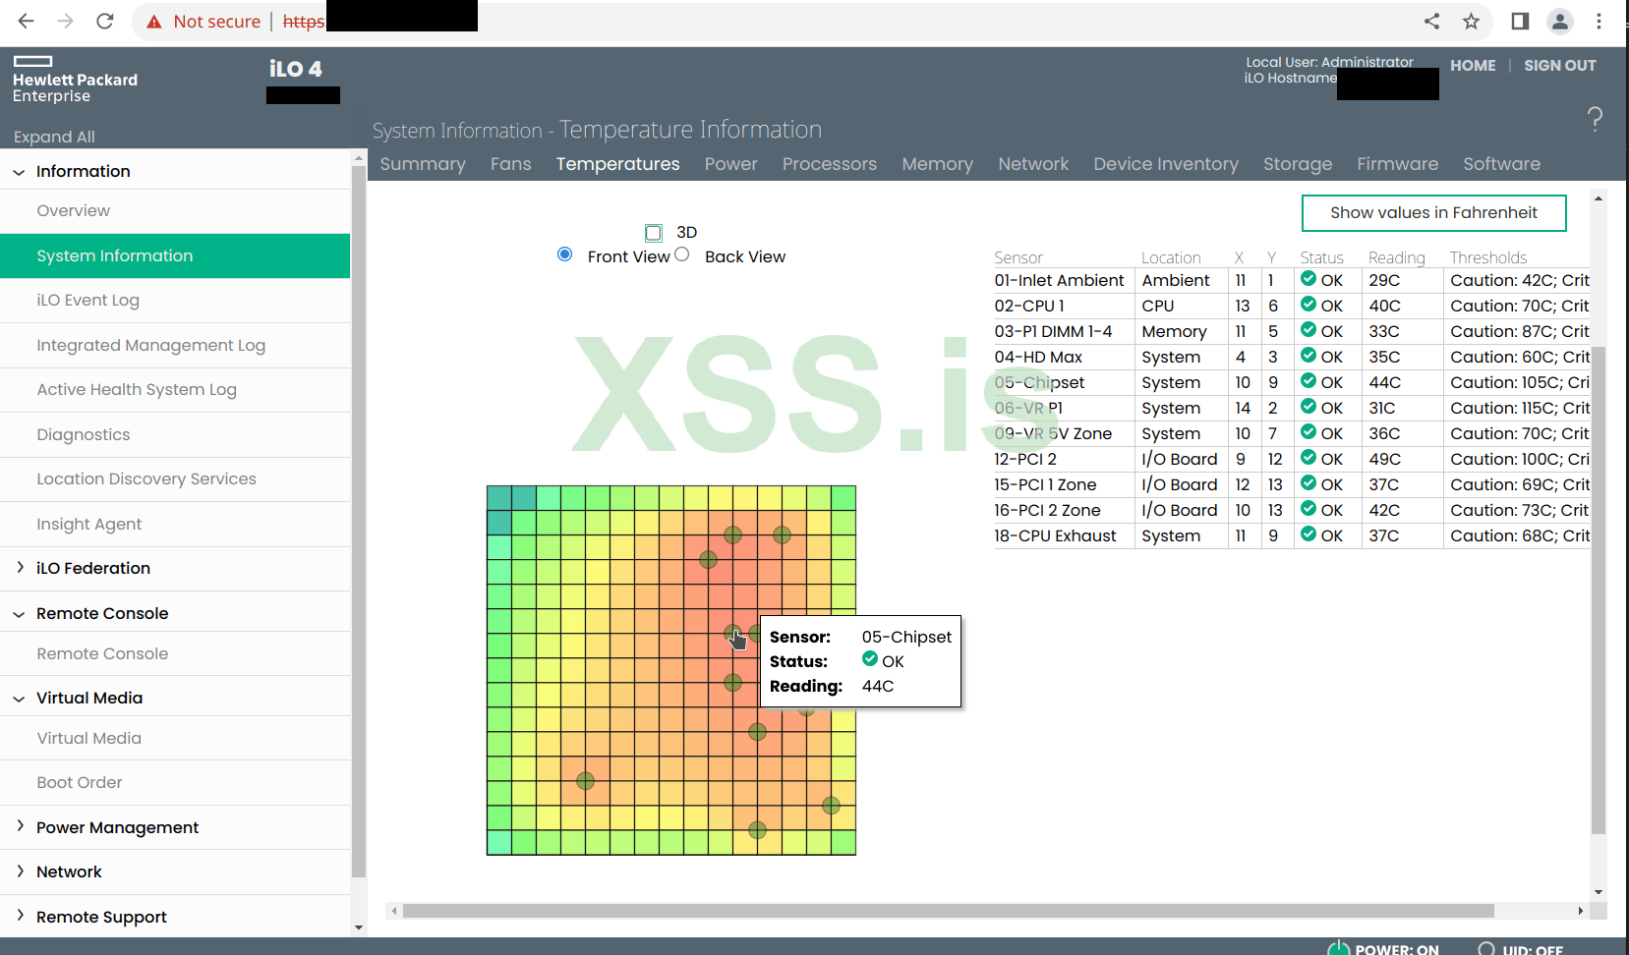Collapse the Virtual Media section

[88, 698]
